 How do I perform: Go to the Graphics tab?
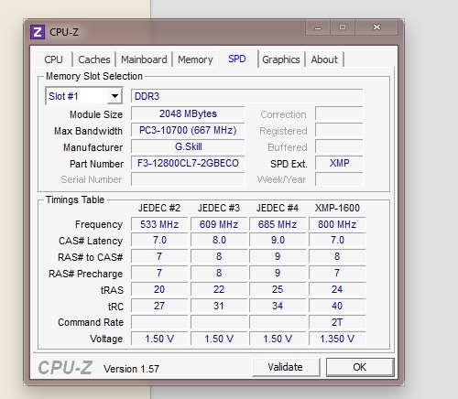pyautogui.click(x=281, y=59)
